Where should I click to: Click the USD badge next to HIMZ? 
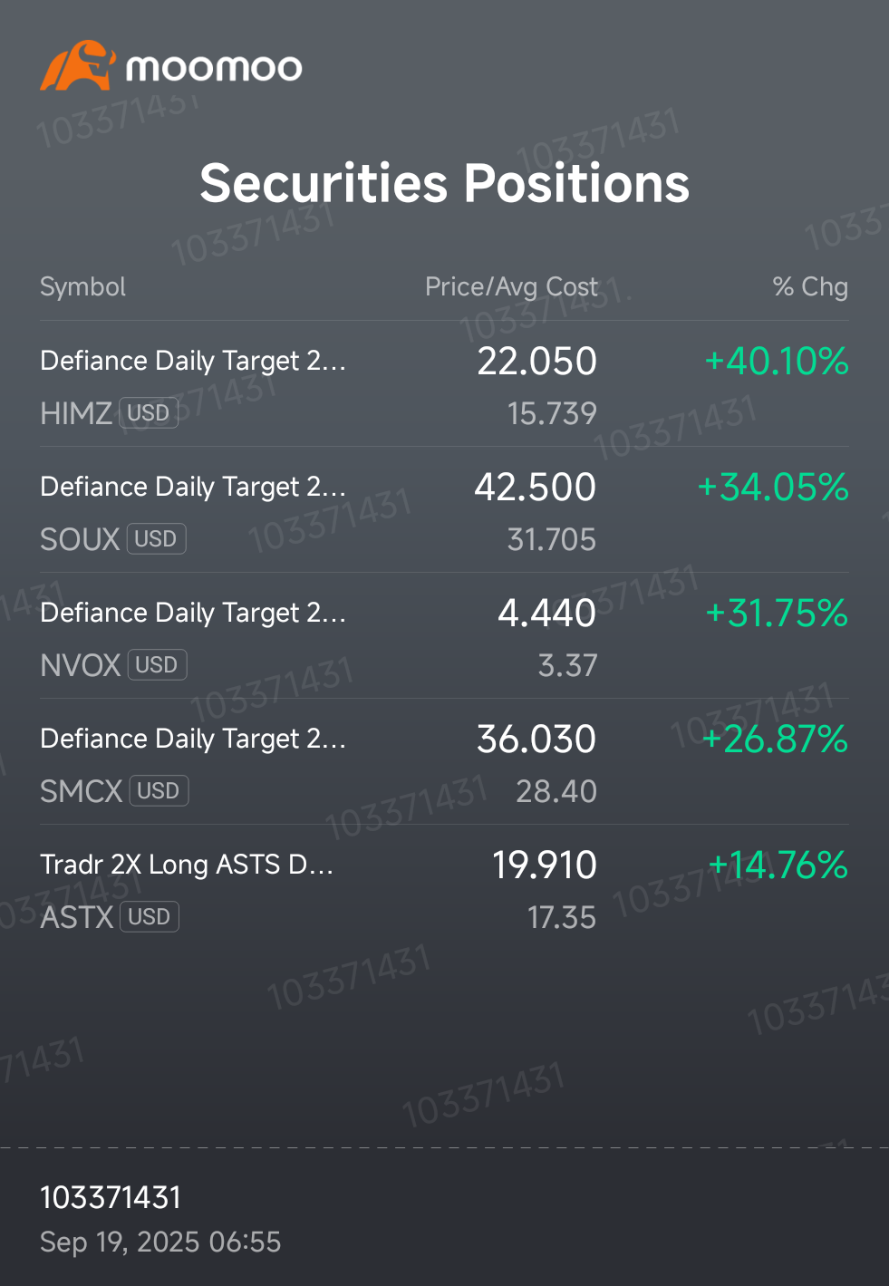click(x=149, y=413)
